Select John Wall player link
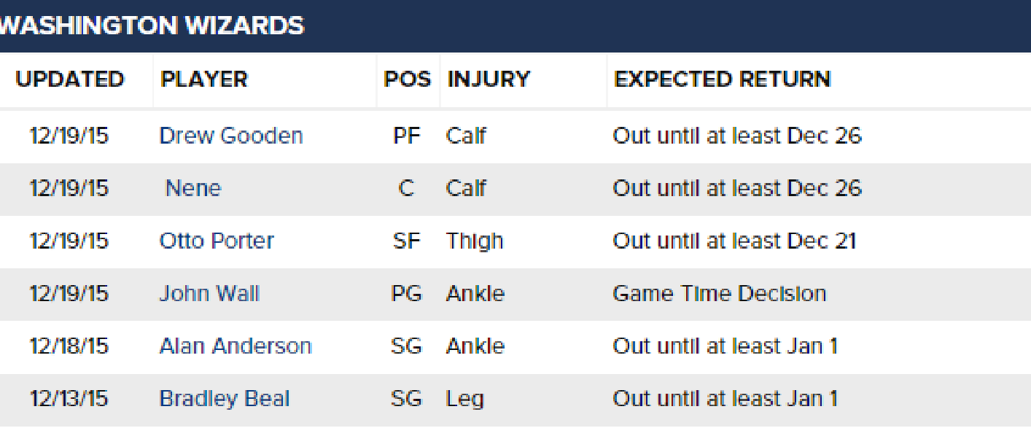This screenshot has height=428, width=1031. pyautogui.click(x=209, y=293)
